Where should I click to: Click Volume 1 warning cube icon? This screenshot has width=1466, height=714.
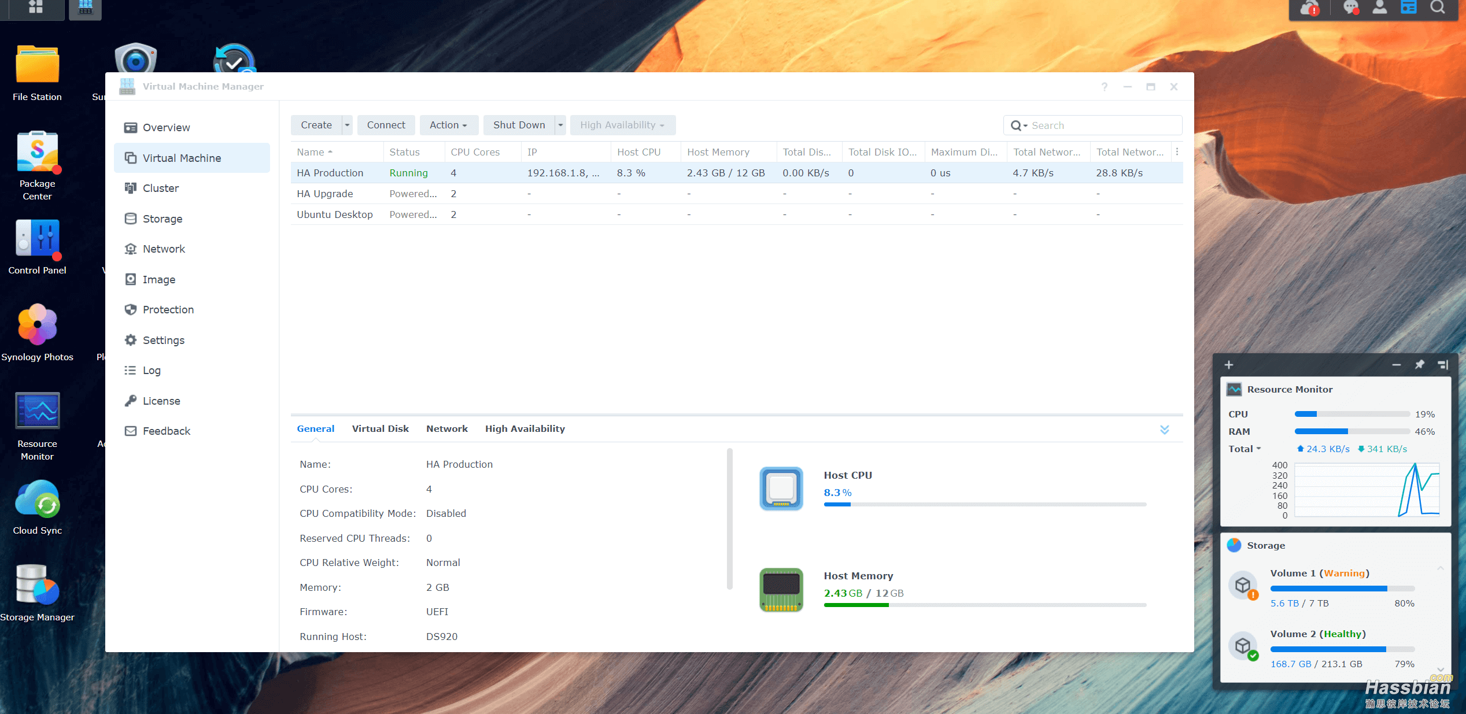click(1243, 586)
